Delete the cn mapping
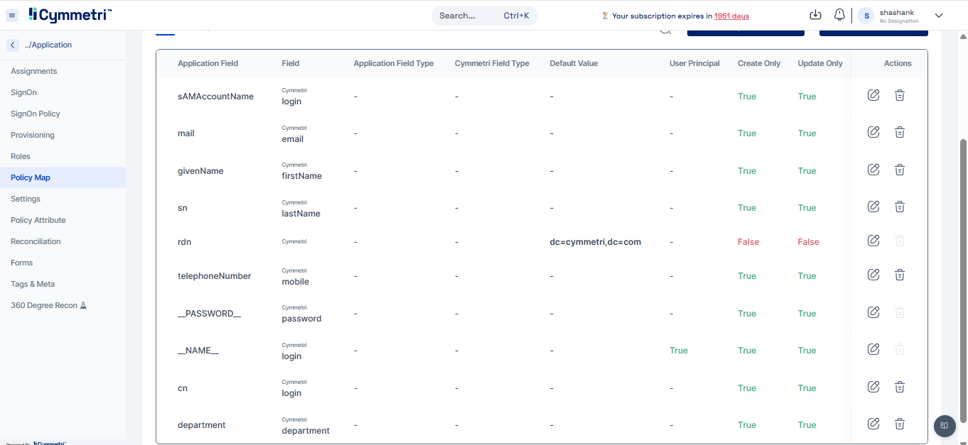The image size is (968, 445). [899, 387]
